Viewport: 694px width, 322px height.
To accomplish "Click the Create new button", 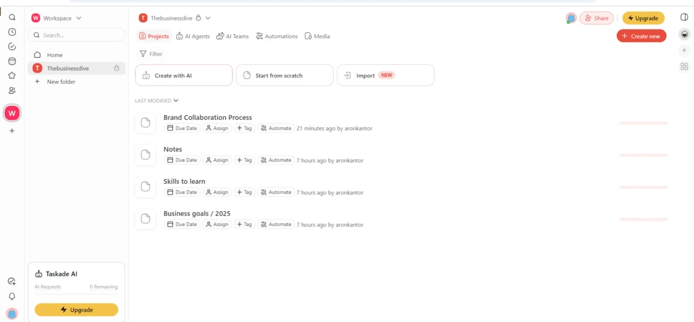I will click(x=642, y=36).
